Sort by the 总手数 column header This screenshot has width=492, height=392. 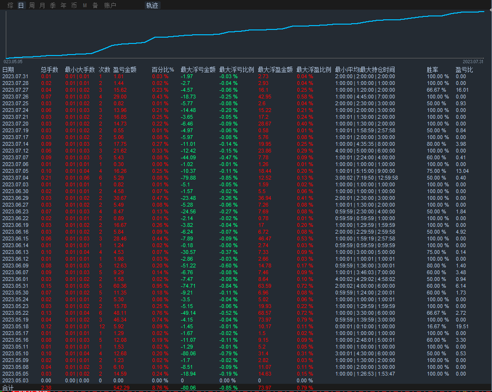(49, 70)
